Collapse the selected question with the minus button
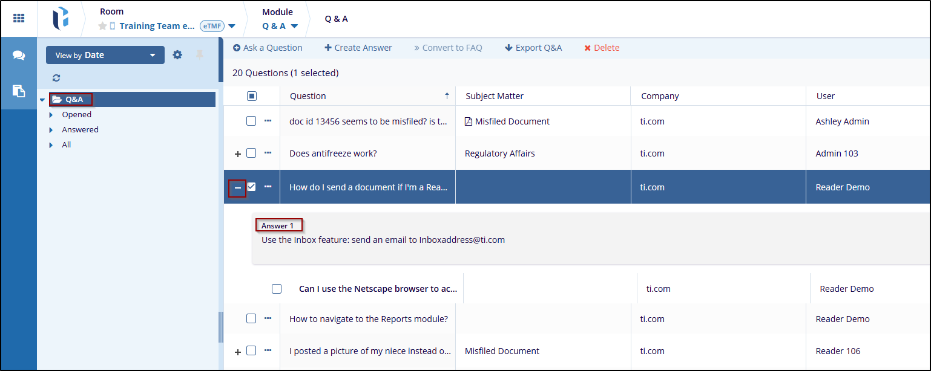The image size is (931, 371). pyautogui.click(x=237, y=188)
